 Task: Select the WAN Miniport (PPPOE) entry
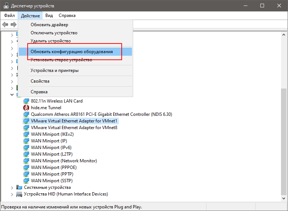click(54, 167)
